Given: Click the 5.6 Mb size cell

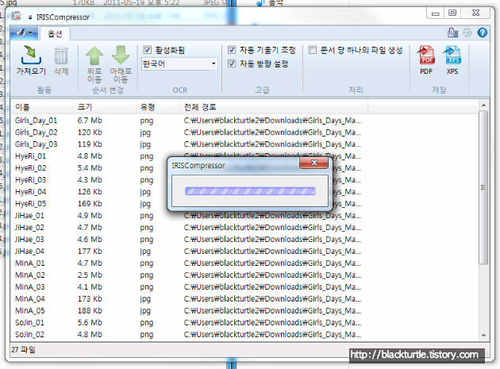Looking at the screenshot, I should pyautogui.click(x=90, y=322).
